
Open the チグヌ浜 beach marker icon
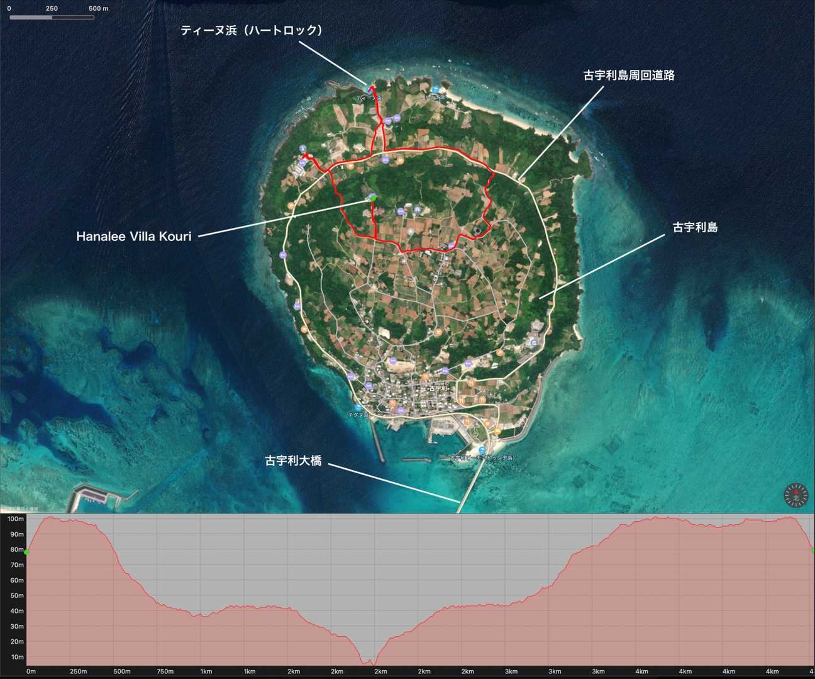pos(358,408)
